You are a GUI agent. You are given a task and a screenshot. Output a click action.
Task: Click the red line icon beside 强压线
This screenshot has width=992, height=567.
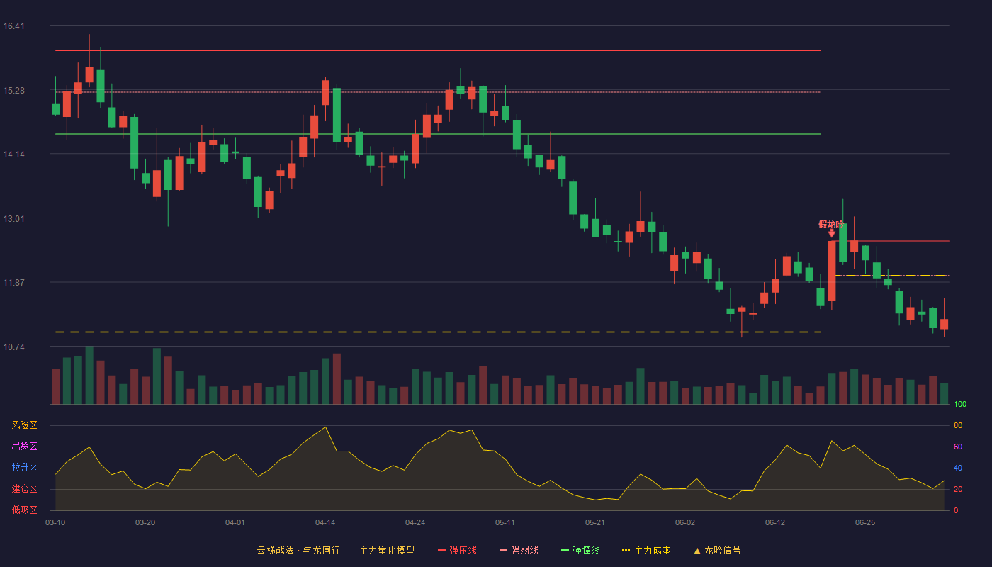[x=441, y=550]
